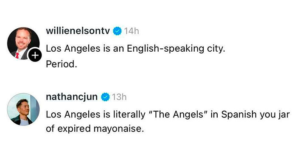Click the 13h timestamp
Screen dimensions: 297x156
[x=119, y=97]
